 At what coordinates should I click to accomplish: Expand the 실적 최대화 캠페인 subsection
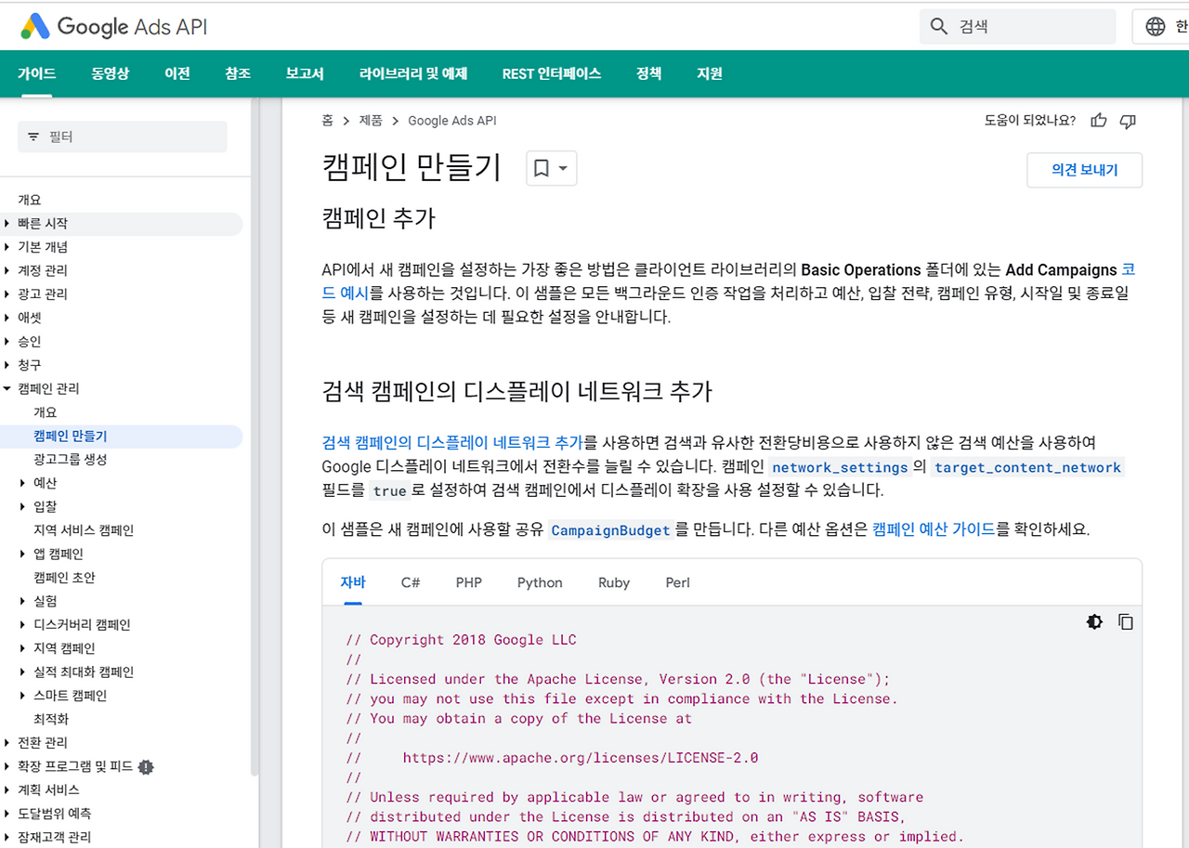point(23,672)
